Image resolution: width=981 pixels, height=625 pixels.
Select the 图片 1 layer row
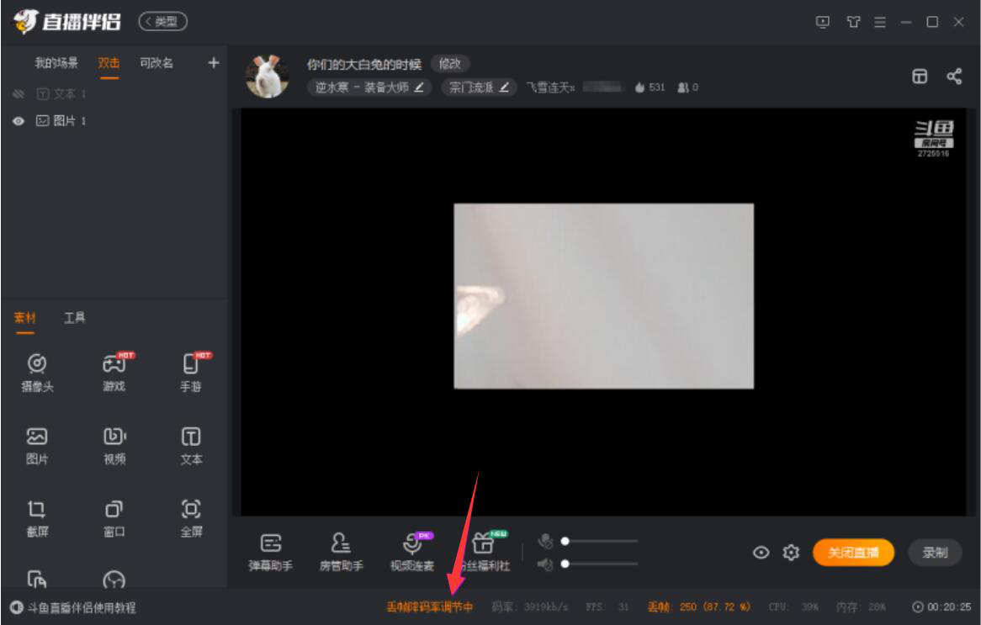tap(114, 121)
